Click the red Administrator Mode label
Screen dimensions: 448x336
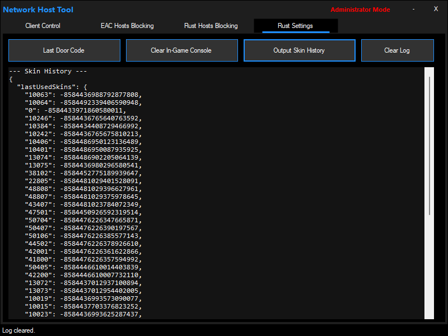point(360,10)
